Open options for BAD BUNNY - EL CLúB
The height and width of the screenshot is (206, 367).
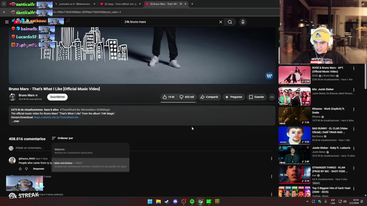[354, 129]
